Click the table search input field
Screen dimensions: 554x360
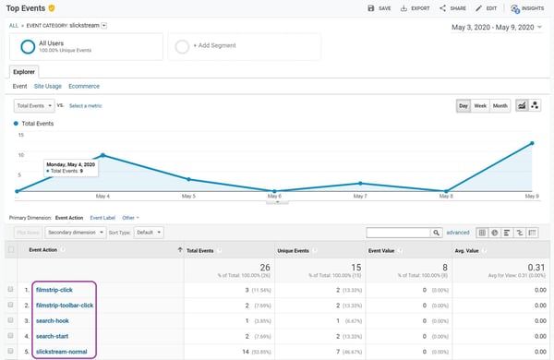click(x=399, y=233)
